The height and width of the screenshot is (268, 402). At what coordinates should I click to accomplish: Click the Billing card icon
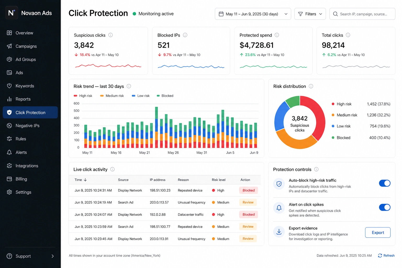tap(9, 179)
